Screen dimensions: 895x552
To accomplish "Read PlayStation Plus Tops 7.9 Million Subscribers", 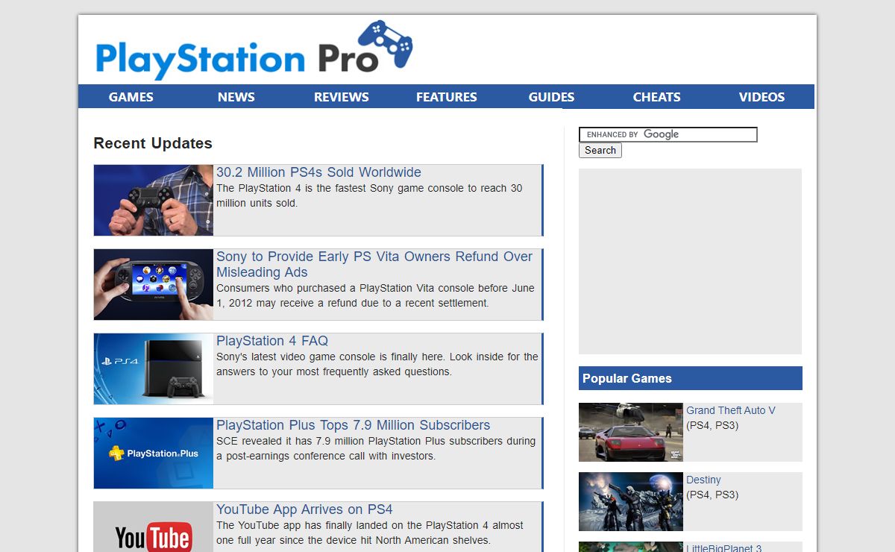I will pos(354,425).
